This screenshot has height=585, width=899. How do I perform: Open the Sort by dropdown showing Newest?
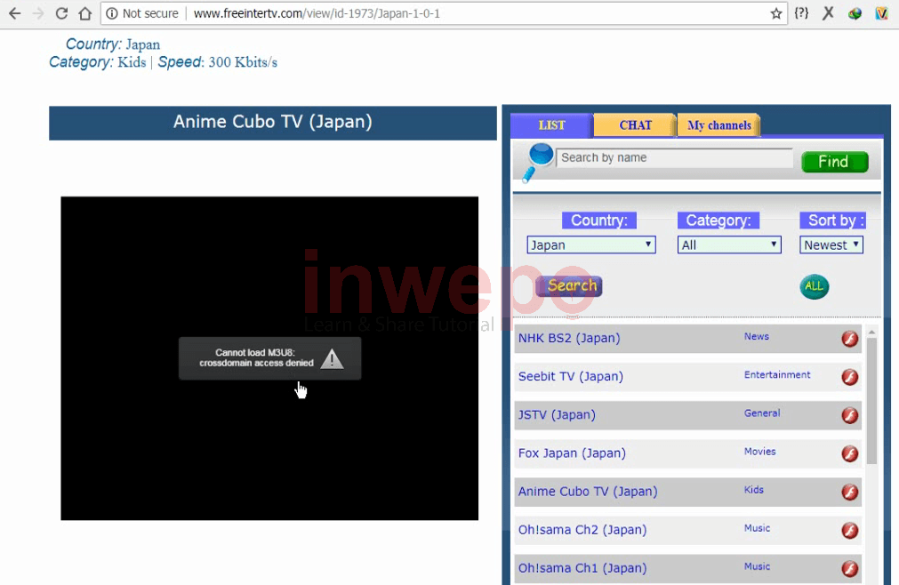[831, 245]
